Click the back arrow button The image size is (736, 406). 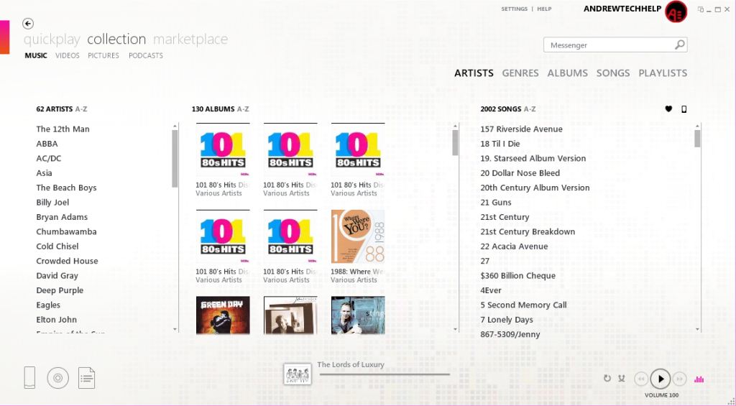coord(28,24)
